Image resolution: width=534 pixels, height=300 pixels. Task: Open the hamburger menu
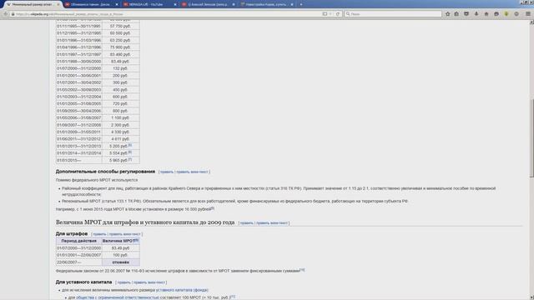(528, 14)
